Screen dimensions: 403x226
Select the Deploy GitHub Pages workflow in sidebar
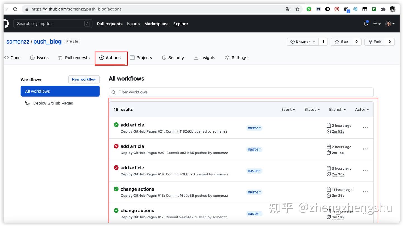(x=53, y=103)
